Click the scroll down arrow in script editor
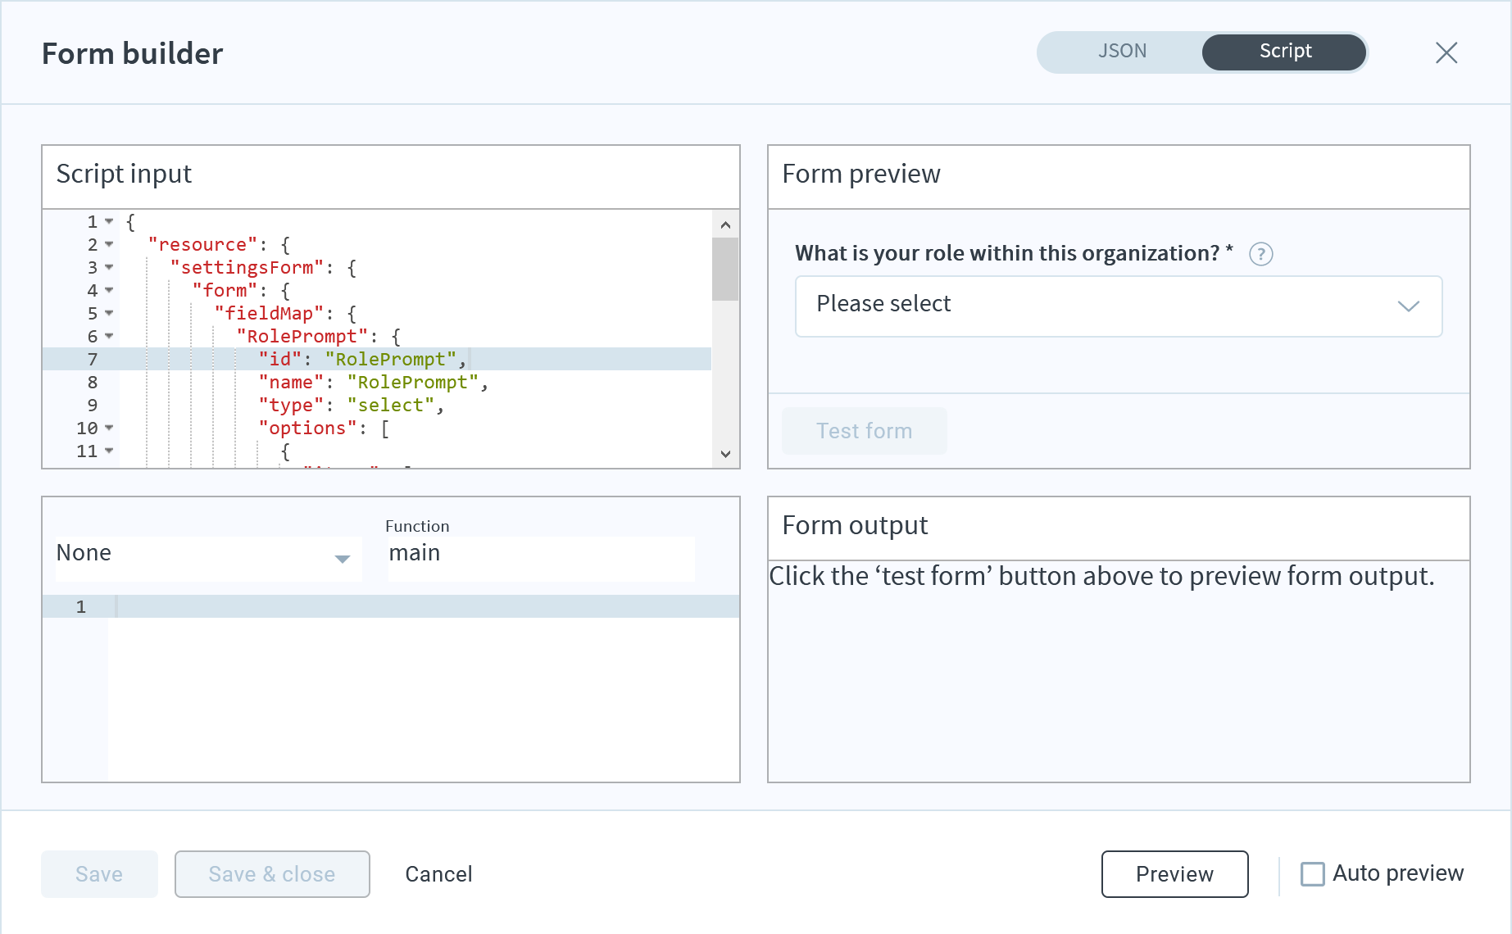 [x=725, y=454]
